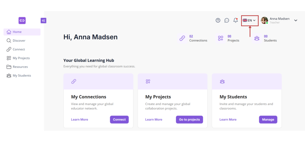Collapse the sidebar with double-chevron button
The width and height of the screenshot is (305, 142).
pos(43,20)
